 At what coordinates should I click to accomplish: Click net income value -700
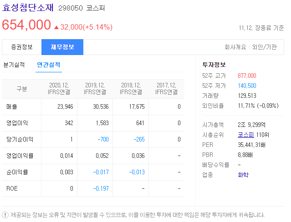point(103,139)
